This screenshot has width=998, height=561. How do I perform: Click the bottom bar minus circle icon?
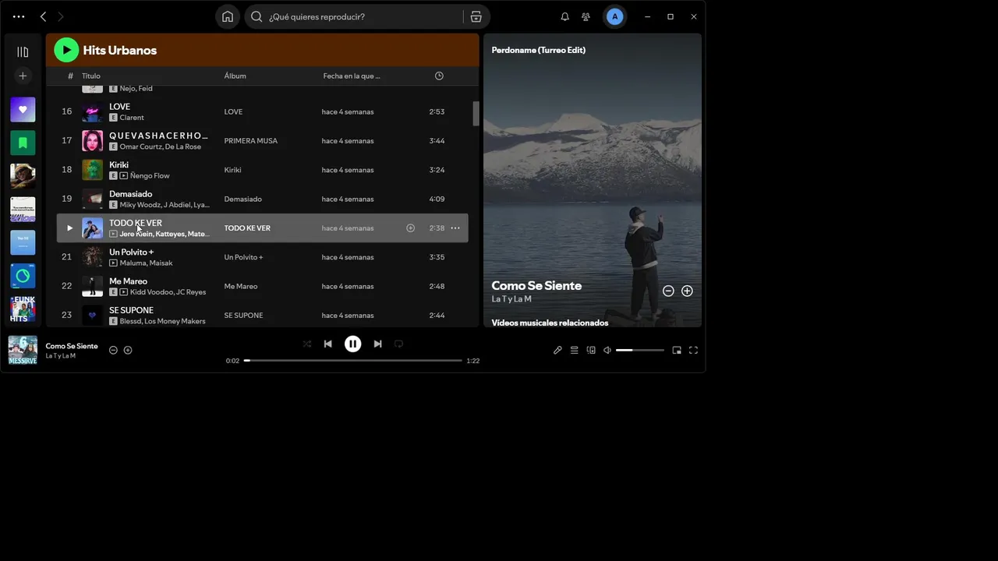(x=113, y=350)
